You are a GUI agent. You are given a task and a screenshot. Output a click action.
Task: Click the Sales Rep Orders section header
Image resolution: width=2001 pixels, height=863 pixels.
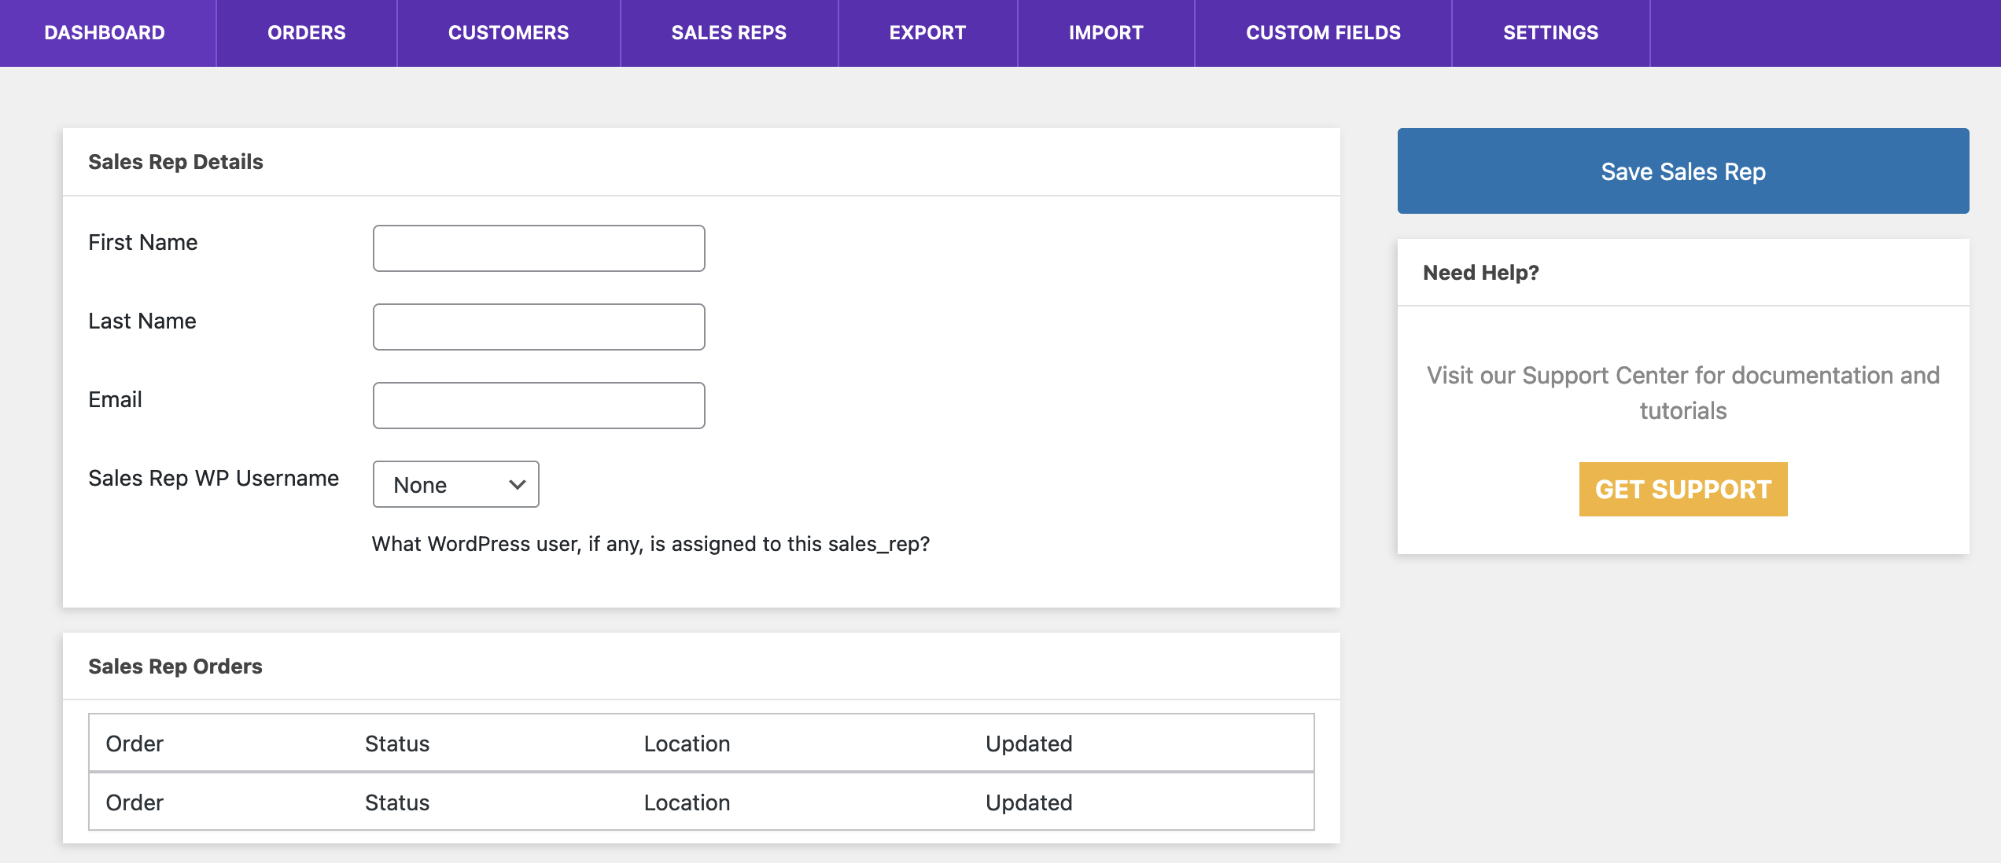(175, 667)
